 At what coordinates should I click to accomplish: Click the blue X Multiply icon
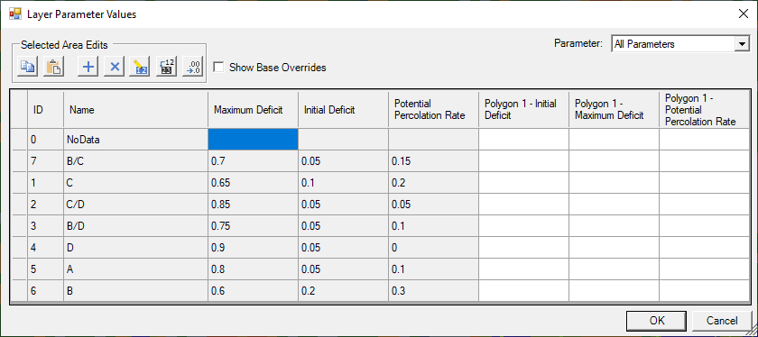(x=115, y=67)
